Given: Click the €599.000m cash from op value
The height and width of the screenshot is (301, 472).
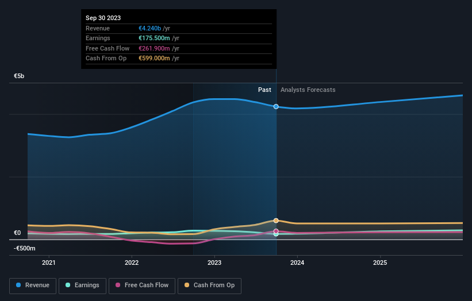Looking at the screenshot, I should tap(154, 59).
